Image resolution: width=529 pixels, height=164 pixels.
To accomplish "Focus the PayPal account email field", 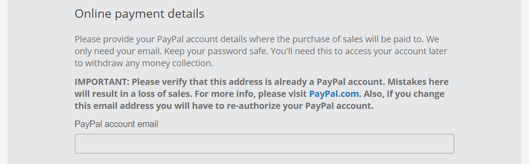I will tap(264, 144).
